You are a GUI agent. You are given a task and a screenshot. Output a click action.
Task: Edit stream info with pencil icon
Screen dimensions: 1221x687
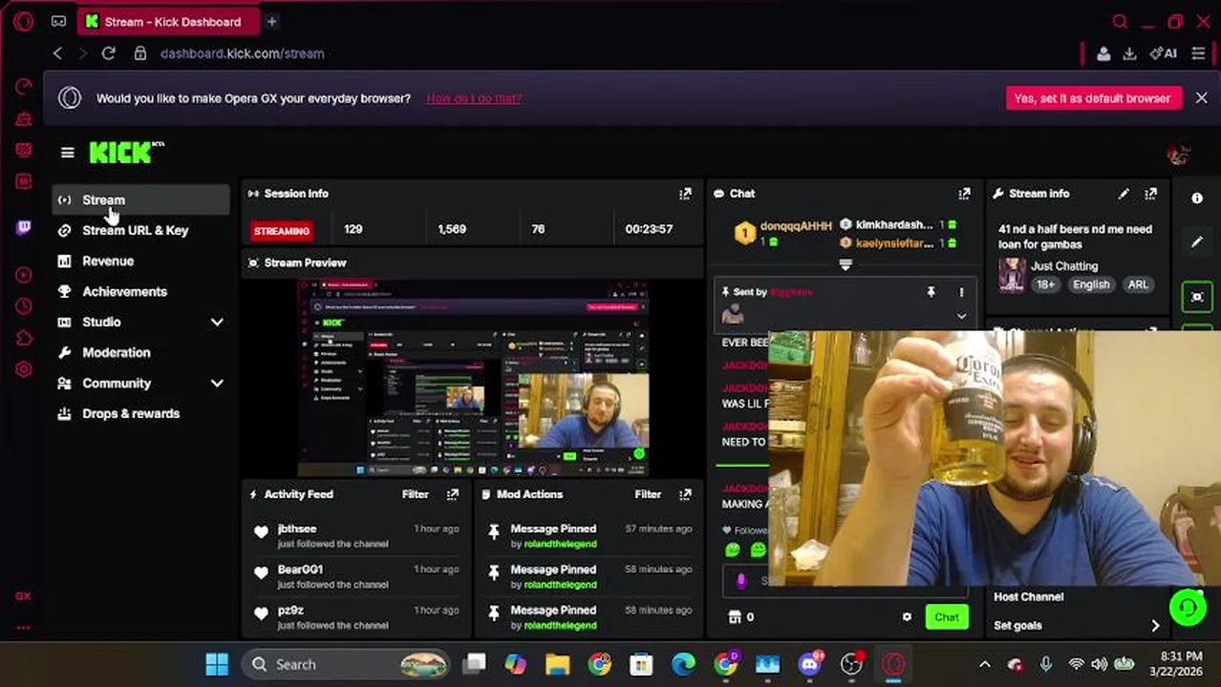pos(1124,194)
